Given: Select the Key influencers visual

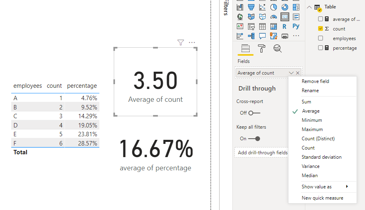Looking at the screenshot, I should [240, 36].
